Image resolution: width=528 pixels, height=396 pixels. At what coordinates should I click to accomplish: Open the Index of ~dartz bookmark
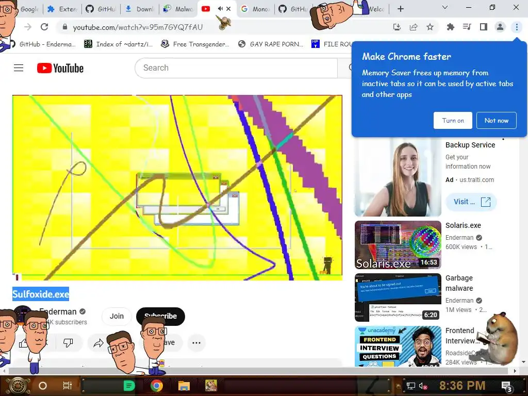[x=119, y=44]
